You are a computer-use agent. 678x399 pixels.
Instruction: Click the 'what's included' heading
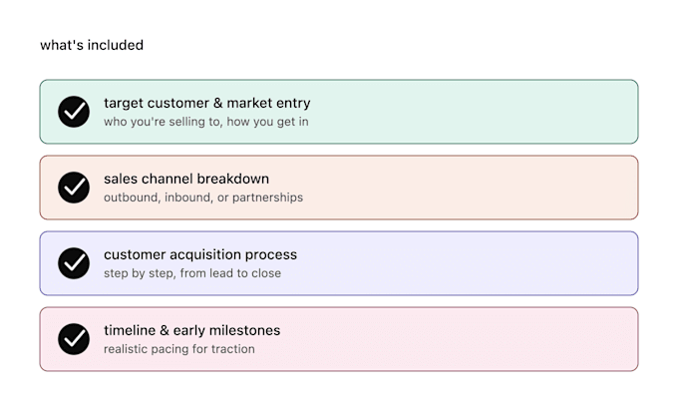coord(92,45)
